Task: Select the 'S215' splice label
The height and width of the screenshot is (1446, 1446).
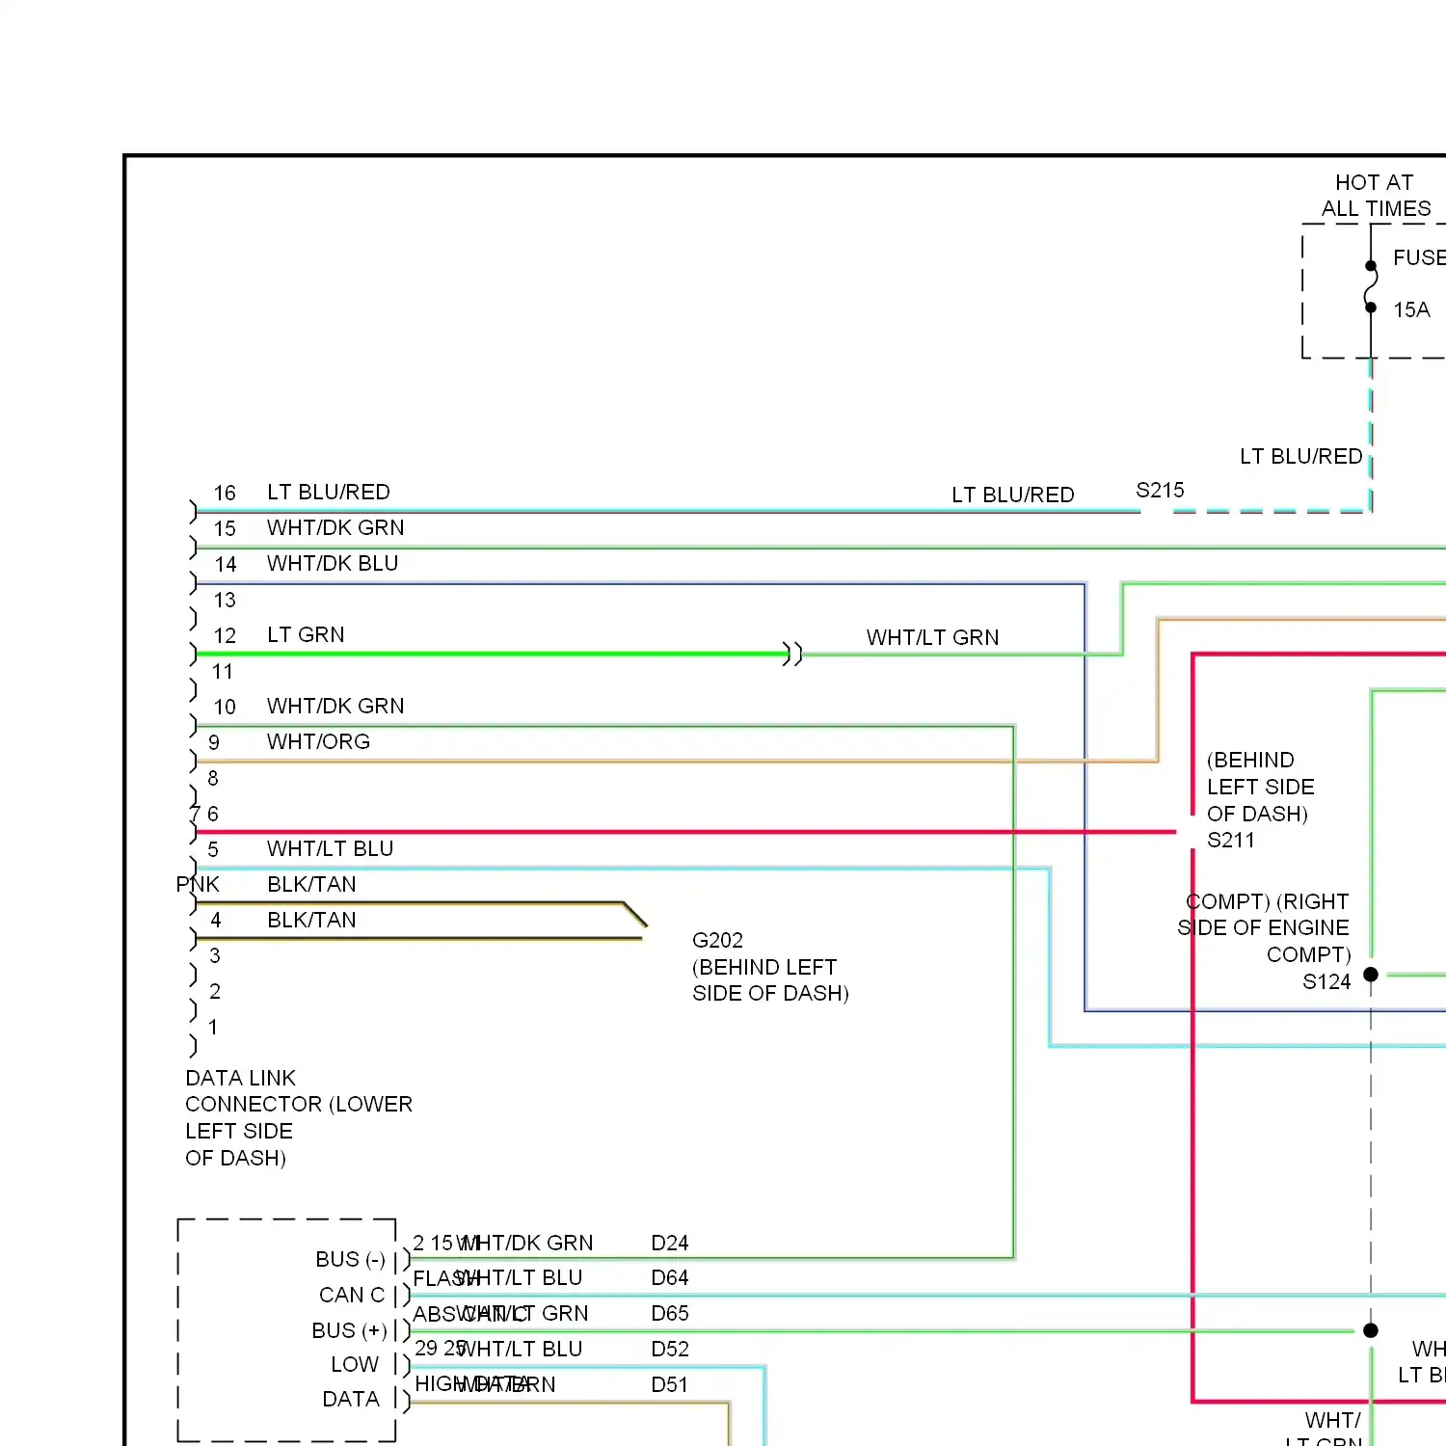Action: pyautogui.click(x=1160, y=490)
